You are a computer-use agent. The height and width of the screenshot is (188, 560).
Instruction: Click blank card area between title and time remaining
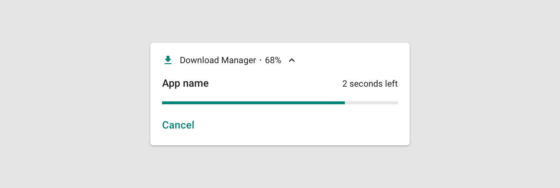(276, 84)
